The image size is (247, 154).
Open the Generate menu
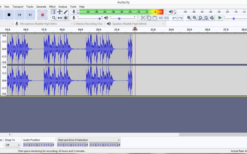41,7
